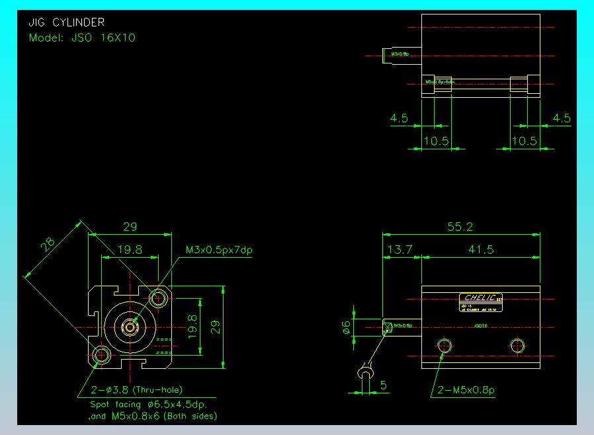Click the upper-right mounting hole in front view

coord(158,298)
